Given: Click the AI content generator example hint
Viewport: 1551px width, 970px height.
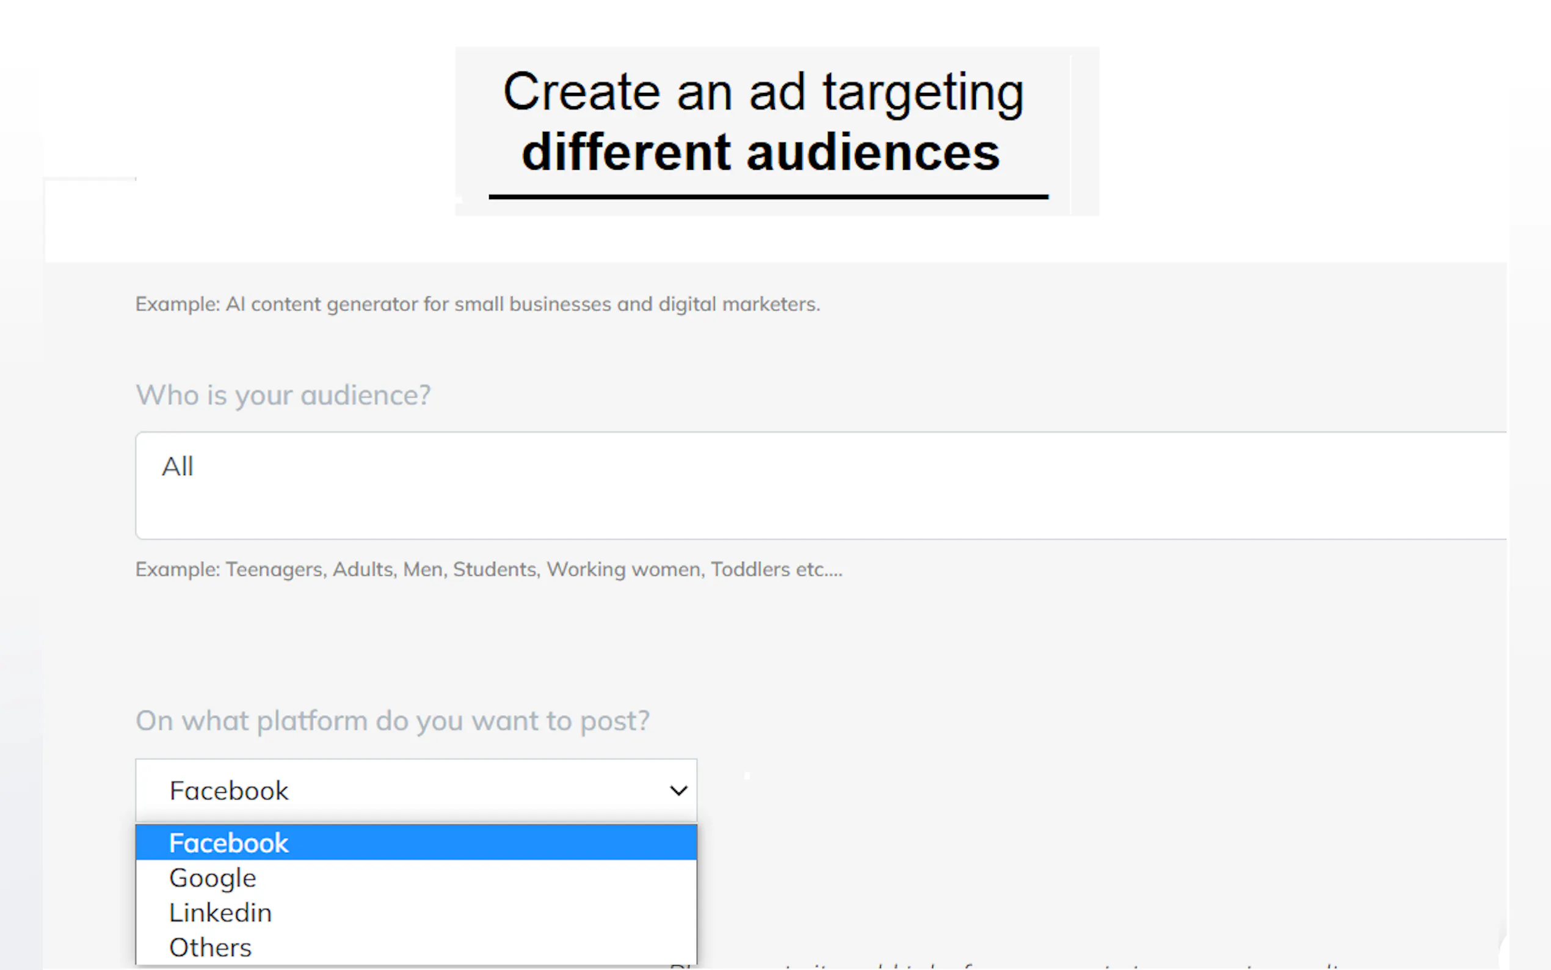Looking at the screenshot, I should coord(477,304).
